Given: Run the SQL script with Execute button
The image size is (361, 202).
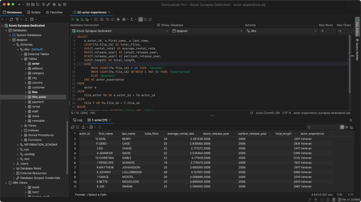Looking at the screenshot, I should [73, 19].
